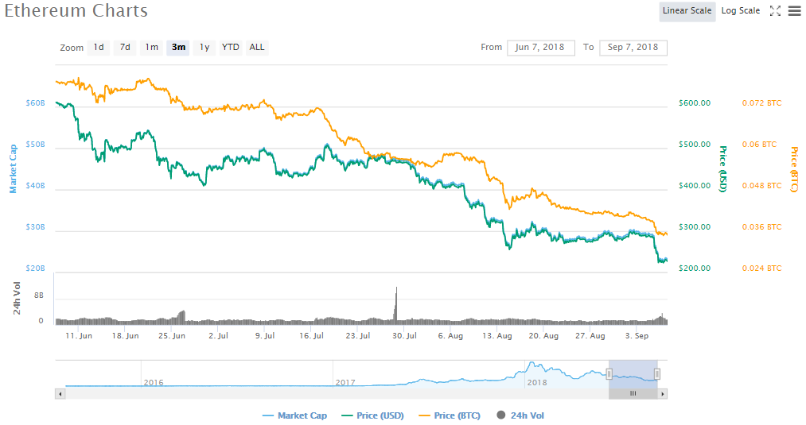This screenshot has height=425, width=806.
Task: Click the 8B volume axis label
Action: [x=38, y=296]
